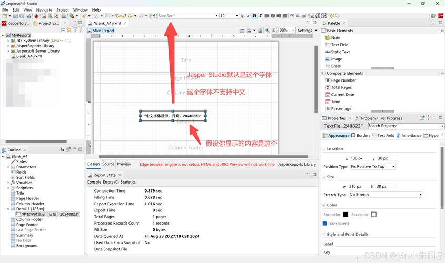
Task: Open the Borders properties tab
Action: point(361,136)
